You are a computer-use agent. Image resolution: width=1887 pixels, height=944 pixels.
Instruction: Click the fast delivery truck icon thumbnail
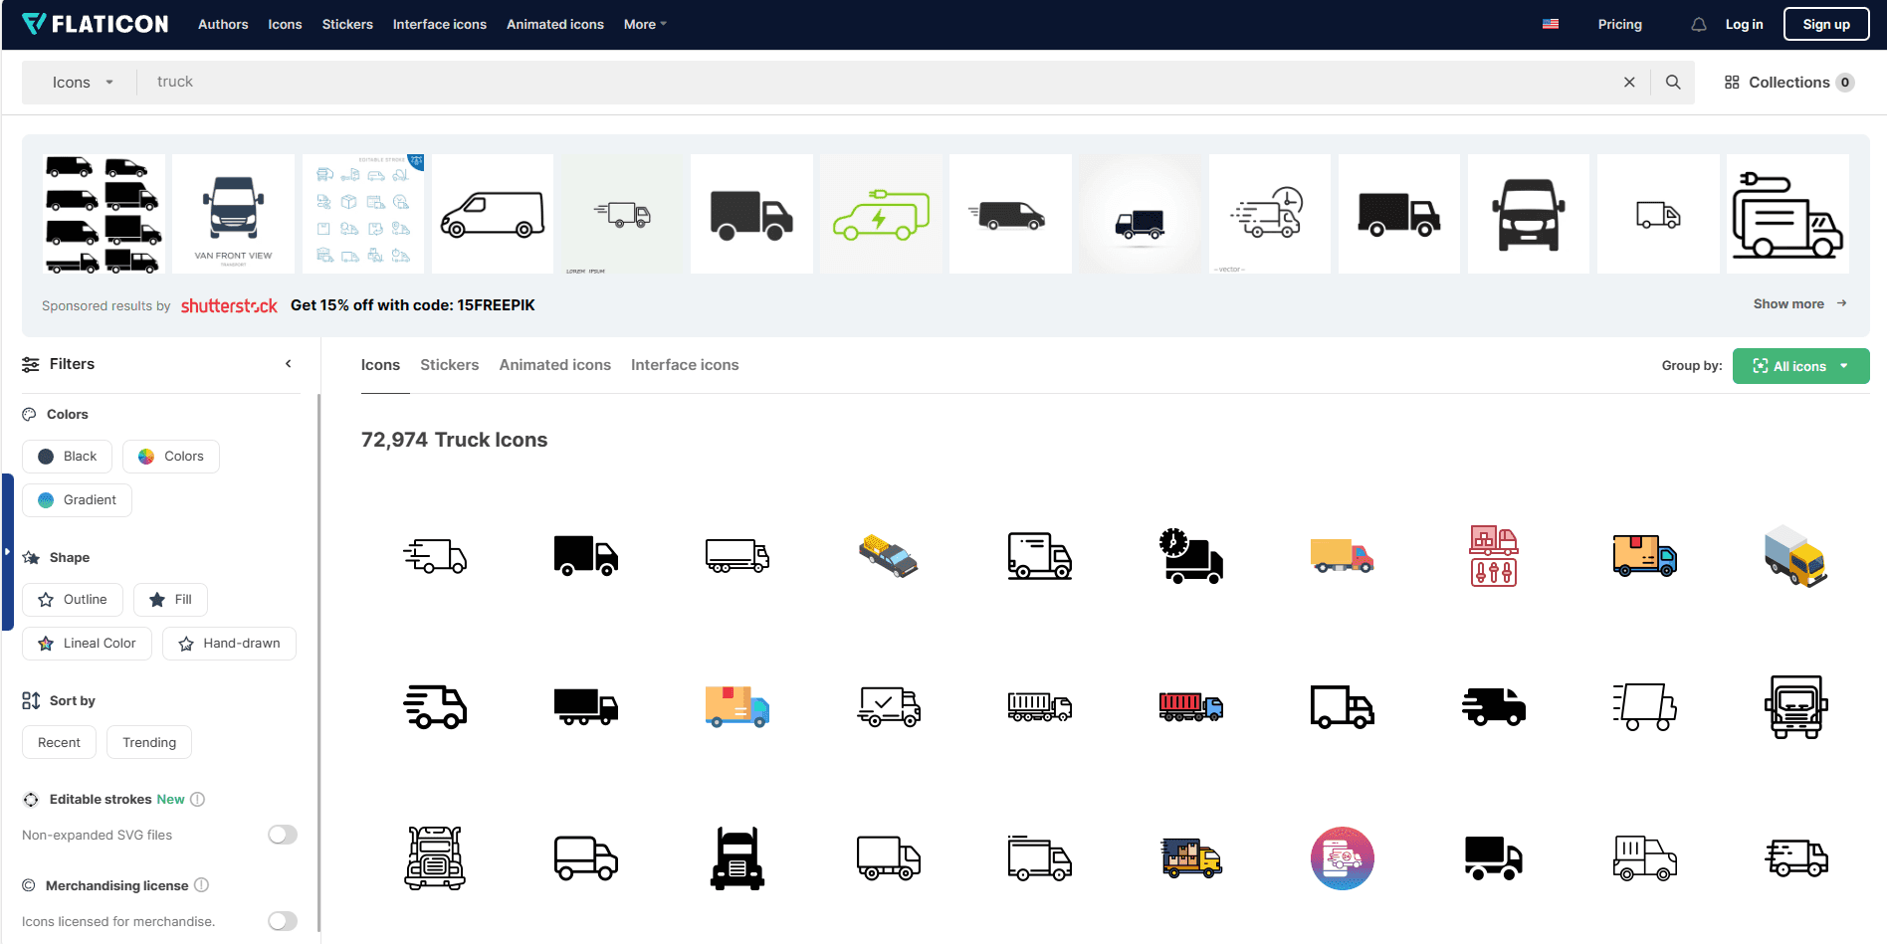click(435, 556)
